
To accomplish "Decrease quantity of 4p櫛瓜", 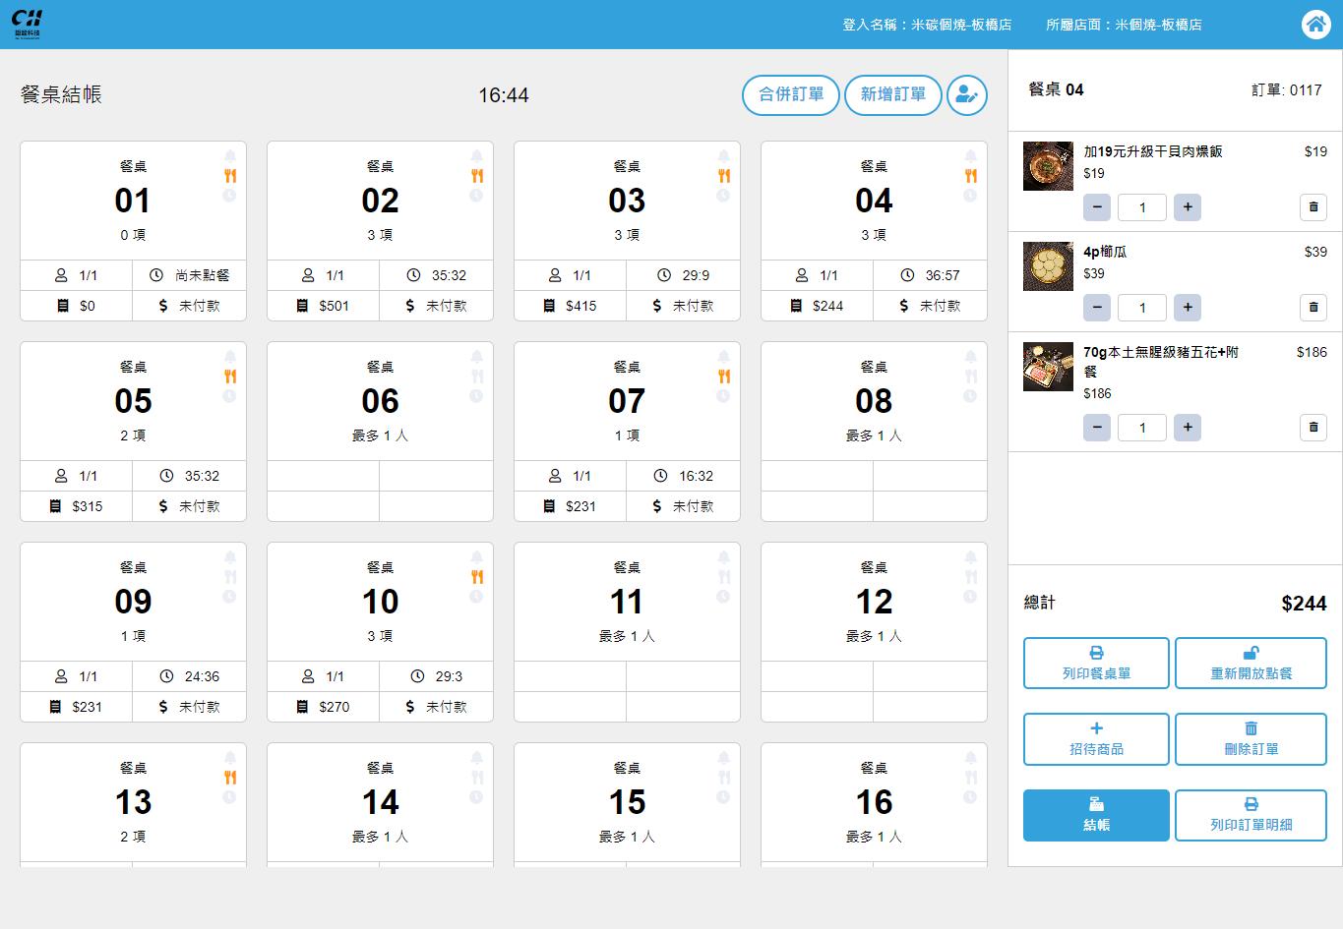I will click(x=1097, y=308).
